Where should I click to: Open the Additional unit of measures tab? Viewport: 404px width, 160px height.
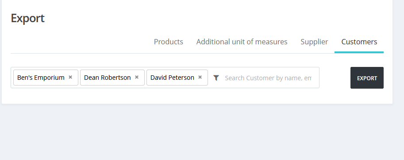(242, 42)
